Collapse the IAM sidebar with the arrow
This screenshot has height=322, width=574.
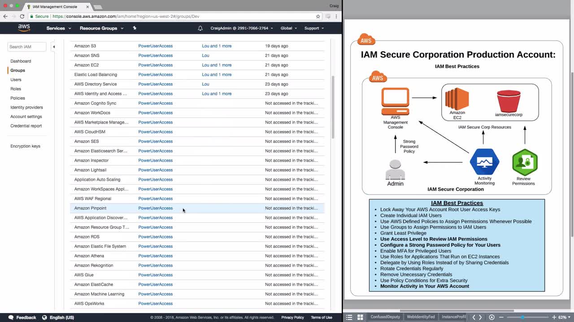[54, 47]
